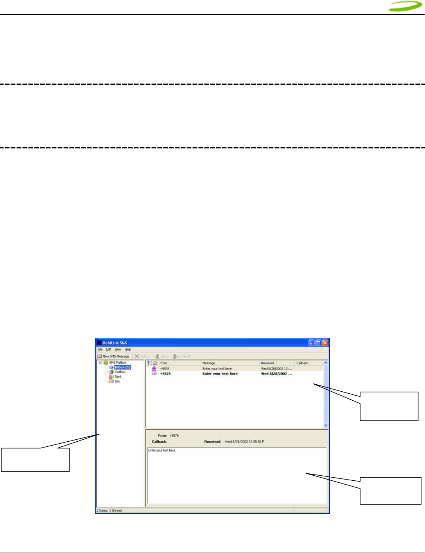425x553 pixels.
Task: Open the View menu
Action: coord(118,350)
